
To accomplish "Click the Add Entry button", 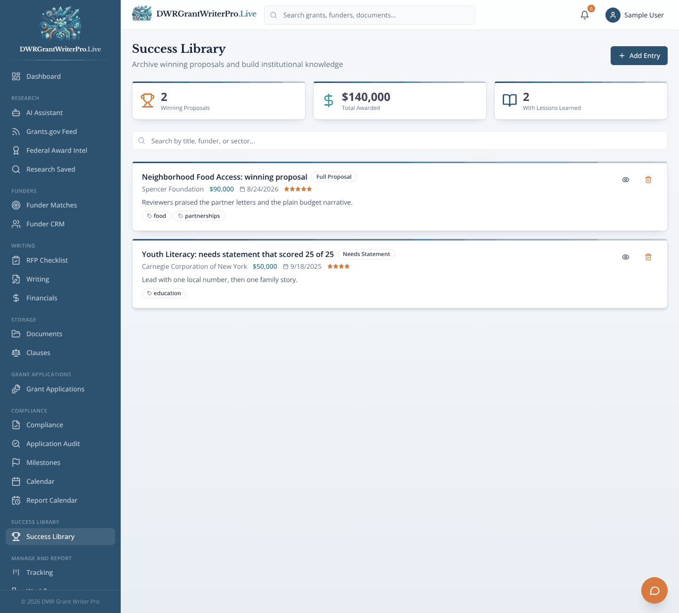I will [639, 56].
